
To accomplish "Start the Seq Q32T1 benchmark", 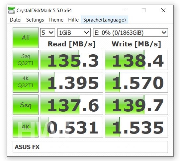I will pyautogui.click(x=26, y=60).
